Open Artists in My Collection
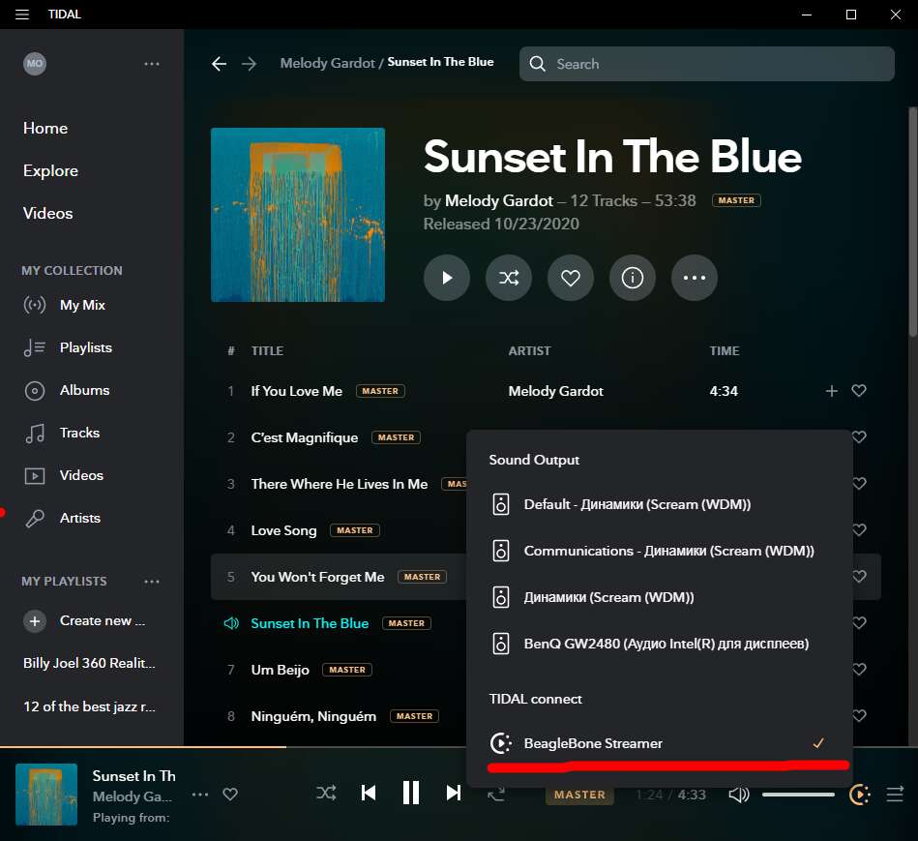This screenshot has width=918, height=841. tap(62, 519)
